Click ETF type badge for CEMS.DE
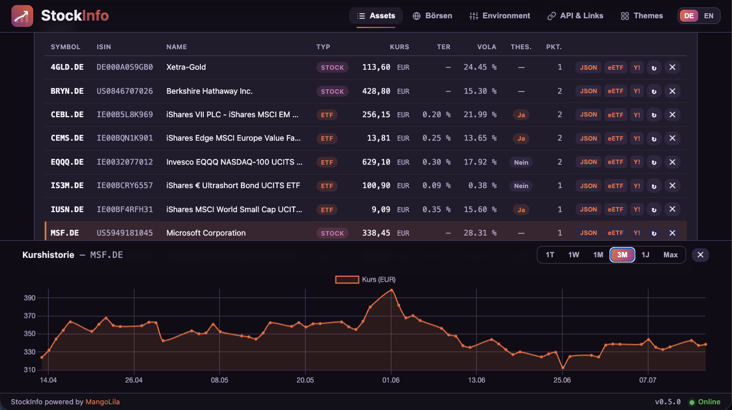Screen dimensions: 732x410 [327, 138]
